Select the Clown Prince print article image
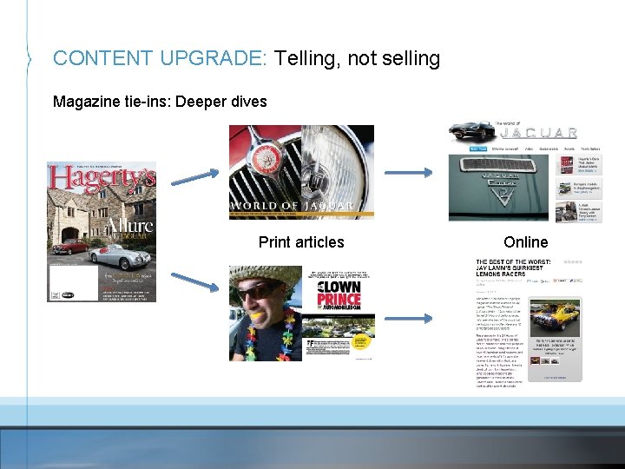This screenshot has height=469, width=625. point(302,314)
